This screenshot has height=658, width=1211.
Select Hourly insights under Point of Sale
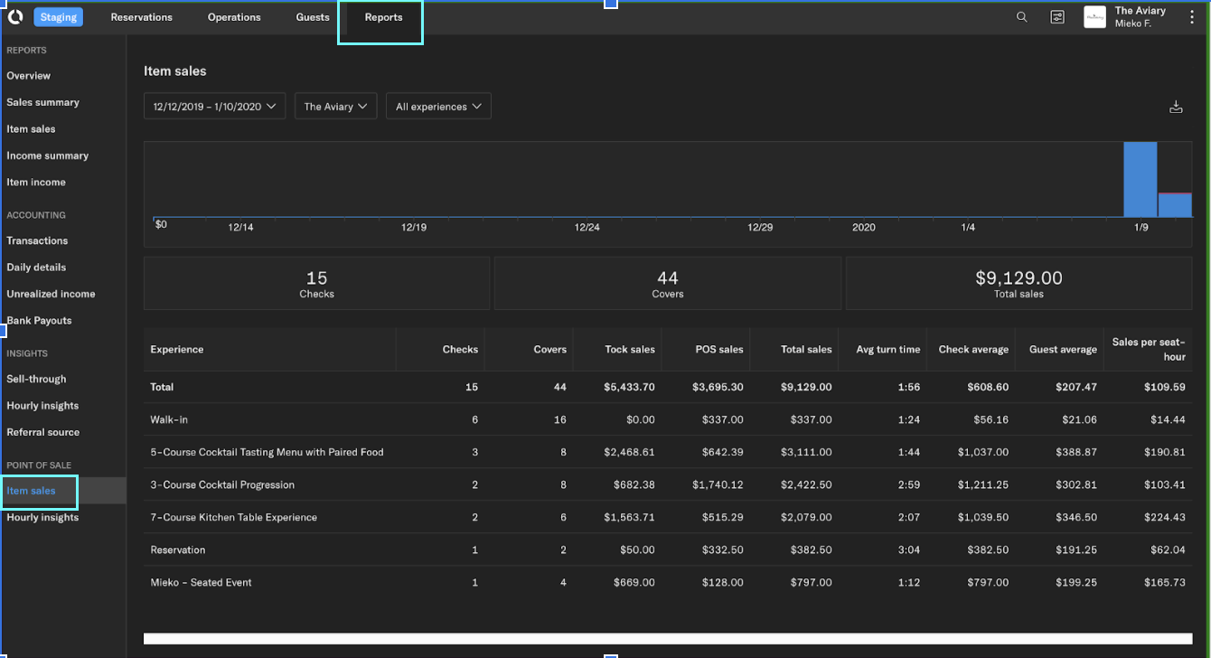[x=41, y=517]
